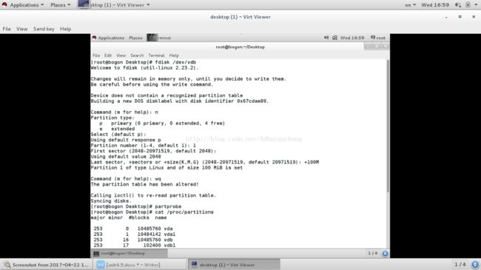Switch to unit4.5.docx Writer taskbar window
481x270 pixels.
140,265
